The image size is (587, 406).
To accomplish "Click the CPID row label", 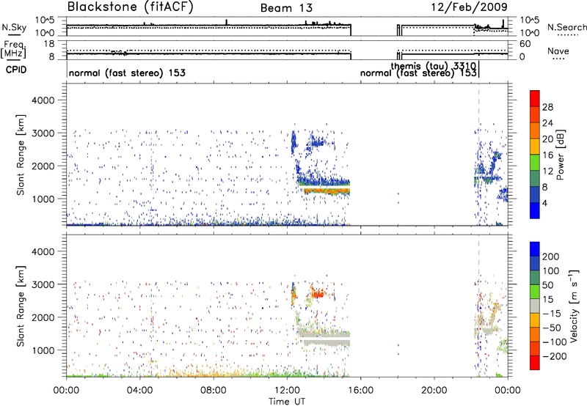I will click(16, 70).
